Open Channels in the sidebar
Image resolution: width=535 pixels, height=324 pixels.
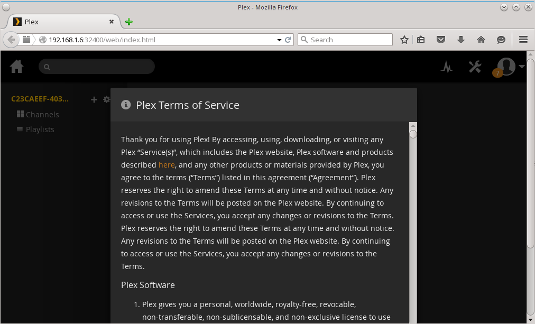click(x=38, y=115)
